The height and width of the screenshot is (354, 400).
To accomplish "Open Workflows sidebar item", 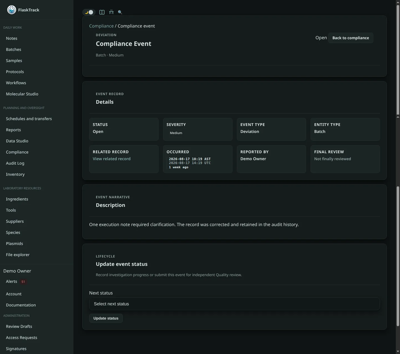I will tap(16, 83).
